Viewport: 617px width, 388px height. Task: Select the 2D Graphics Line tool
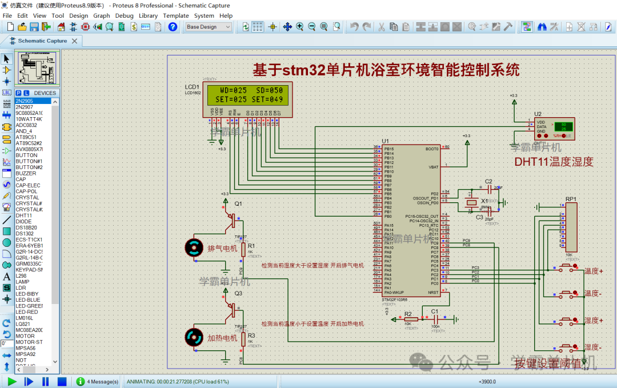(x=7, y=220)
